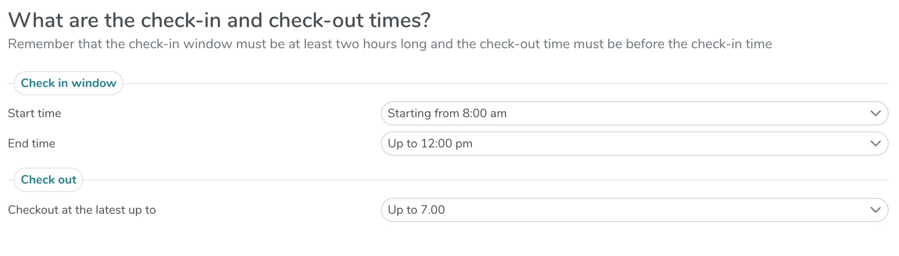Select the 'Check in window' section tag
Viewport: 899px width, 256px height.
69,83
